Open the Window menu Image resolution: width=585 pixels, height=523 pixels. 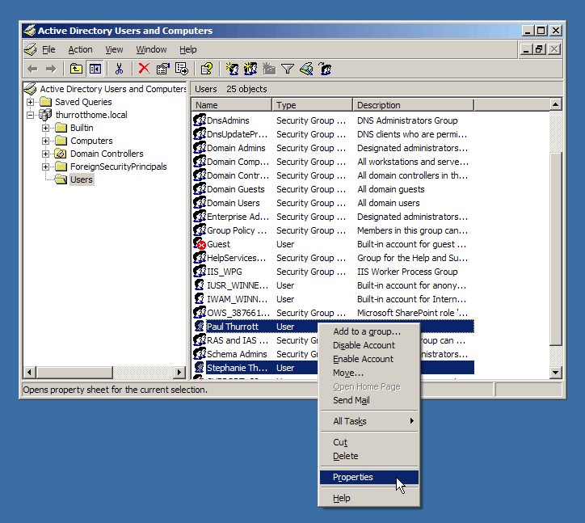[x=151, y=49]
